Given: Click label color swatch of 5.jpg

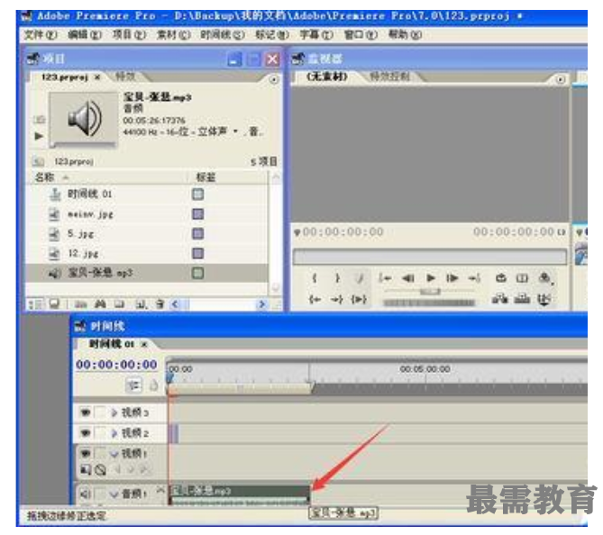Looking at the screenshot, I should [197, 233].
